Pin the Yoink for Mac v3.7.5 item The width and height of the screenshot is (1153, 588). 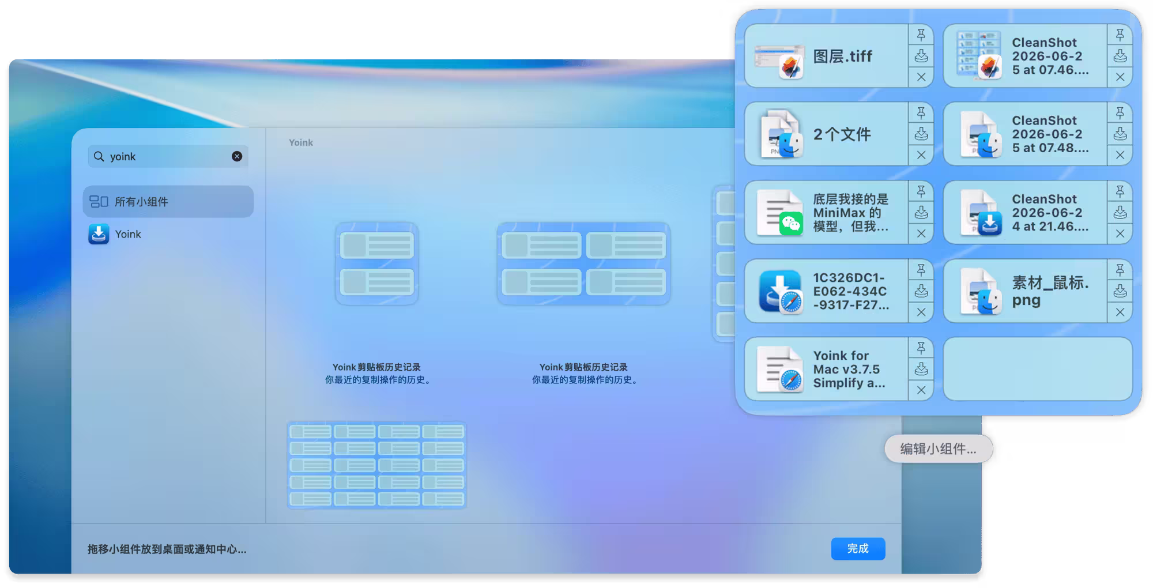[921, 348]
